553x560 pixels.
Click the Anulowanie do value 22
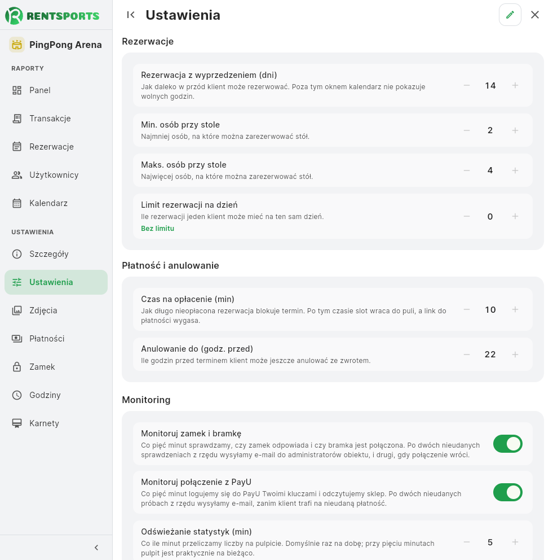point(490,355)
